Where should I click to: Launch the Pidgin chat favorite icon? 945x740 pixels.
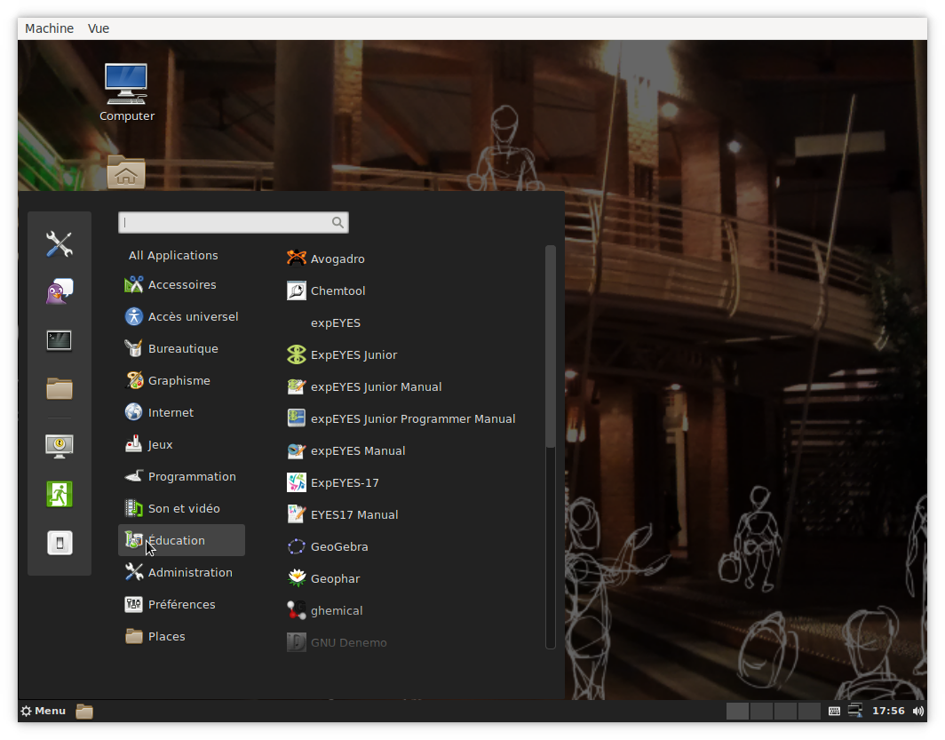[x=59, y=291]
